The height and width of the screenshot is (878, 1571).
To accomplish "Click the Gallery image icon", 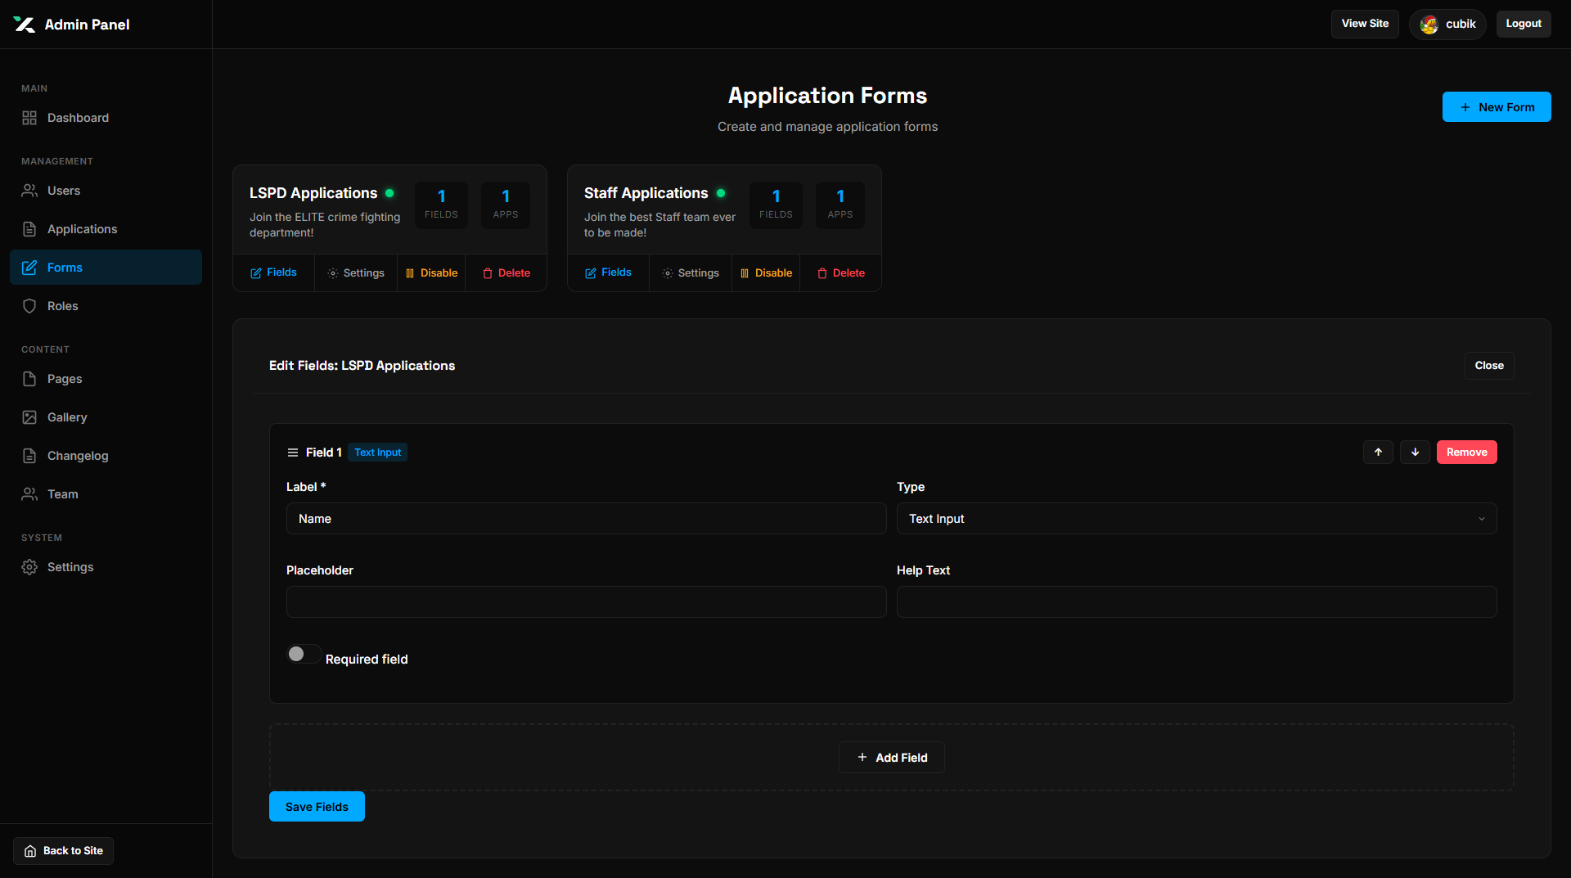I will tap(29, 417).
